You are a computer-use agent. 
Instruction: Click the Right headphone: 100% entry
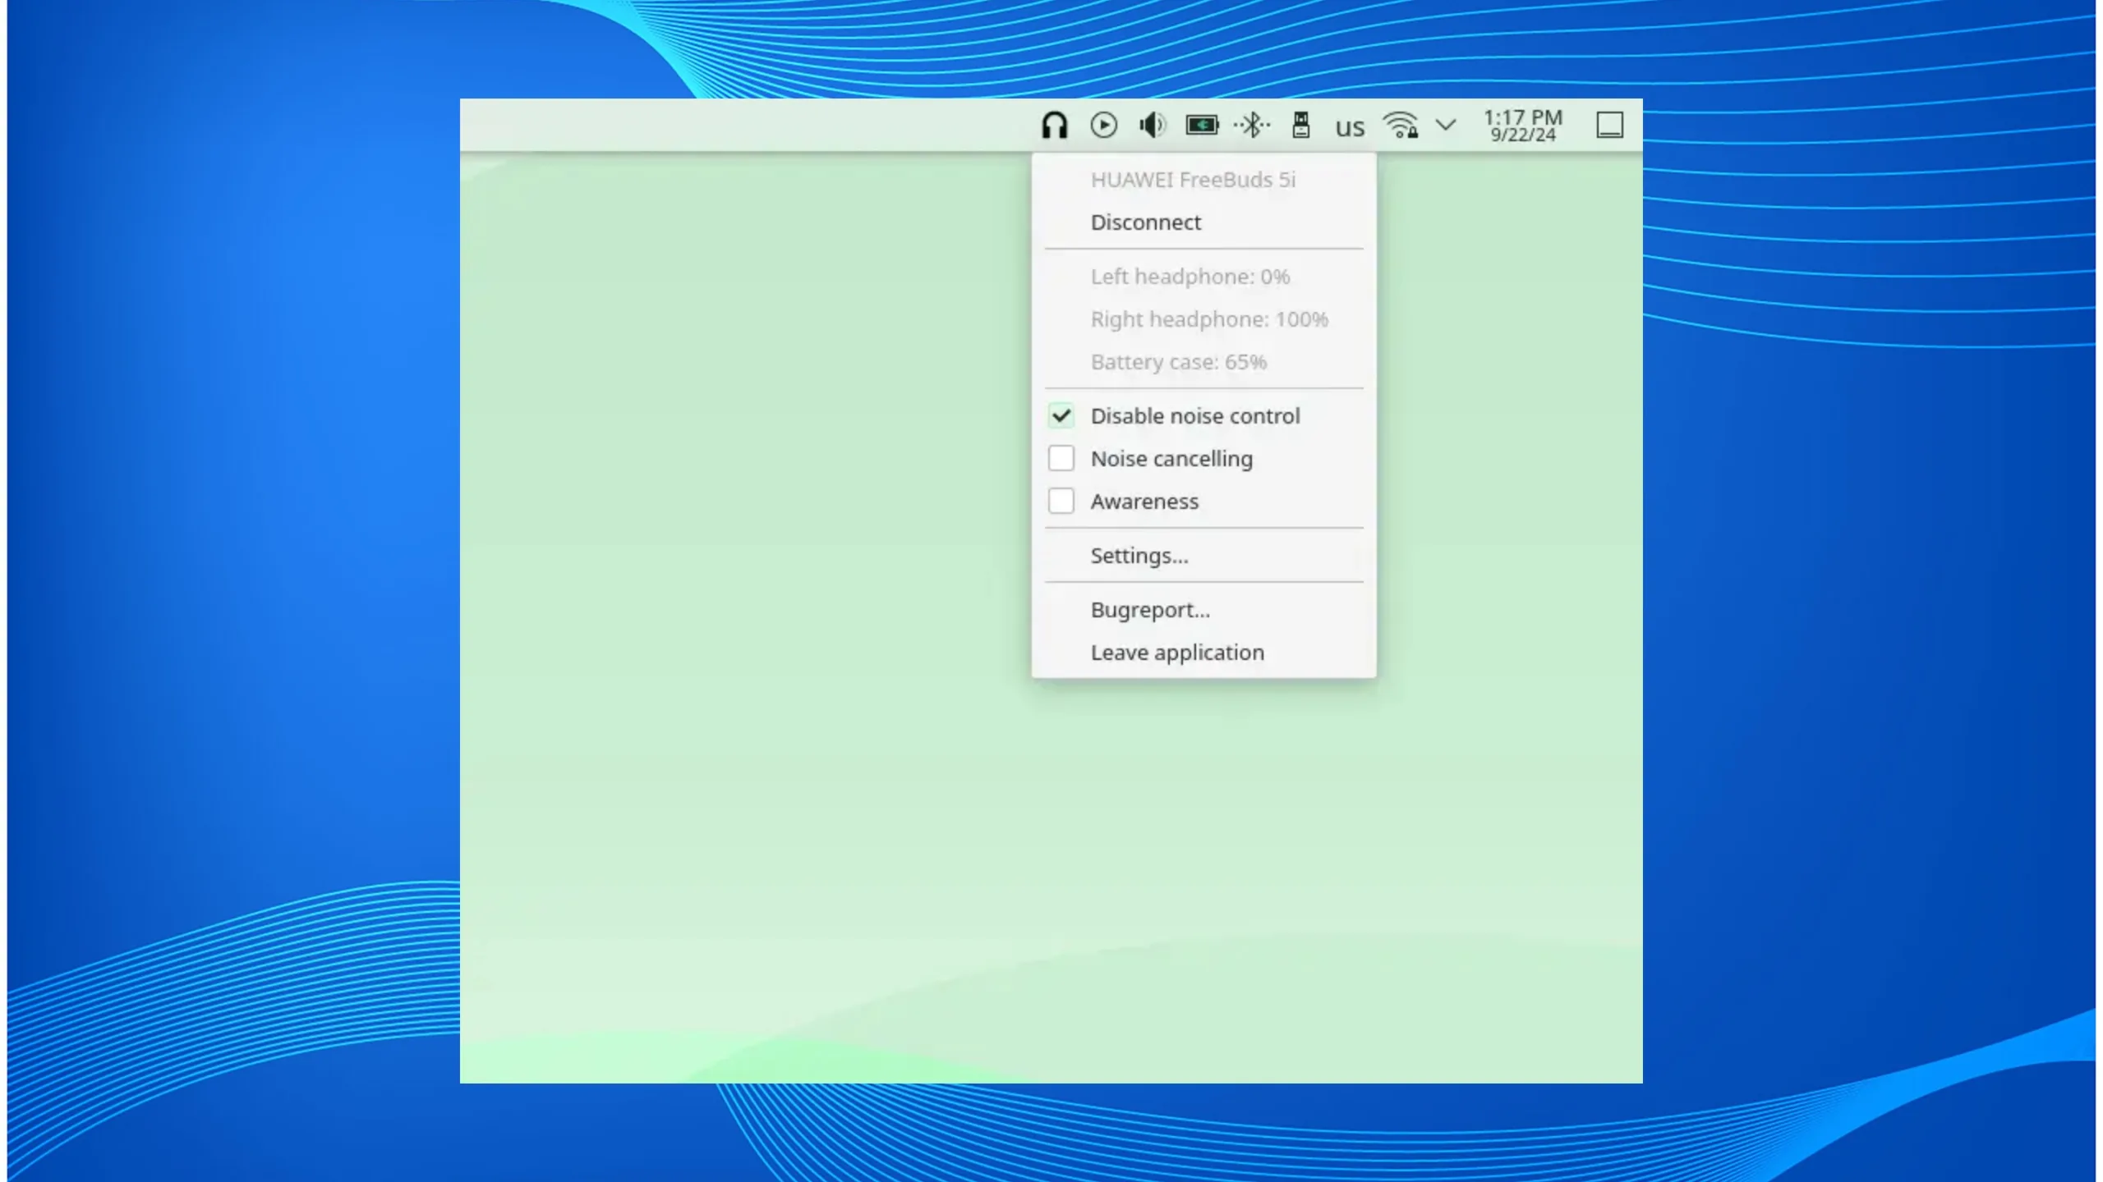[1209, 319]
